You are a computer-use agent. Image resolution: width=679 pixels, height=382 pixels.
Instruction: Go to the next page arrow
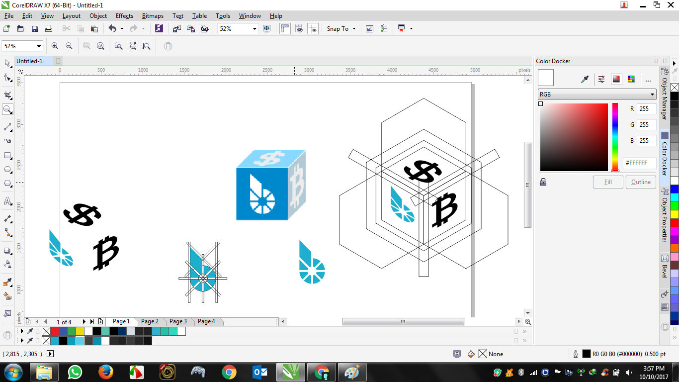(84, 322)
